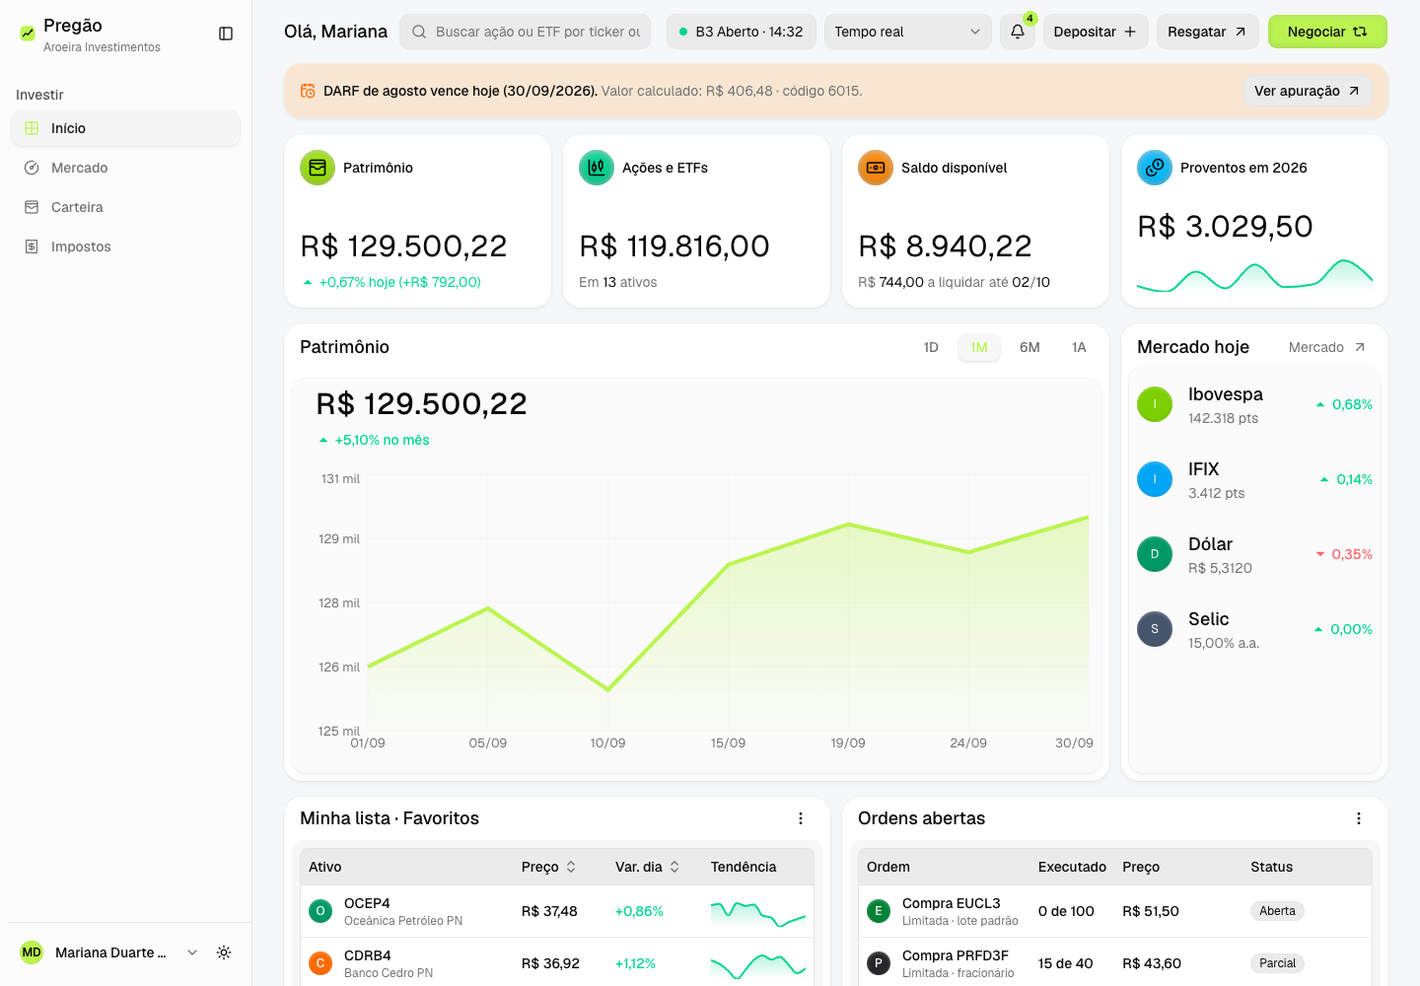Click the IFIX index avatar

[1155, 479]
